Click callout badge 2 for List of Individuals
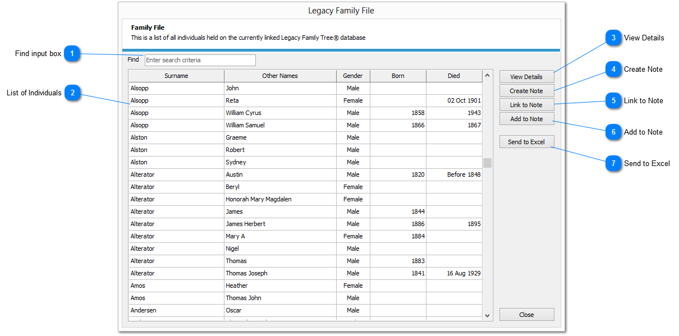This screenshot has height=336, width=679. point(73,93)
